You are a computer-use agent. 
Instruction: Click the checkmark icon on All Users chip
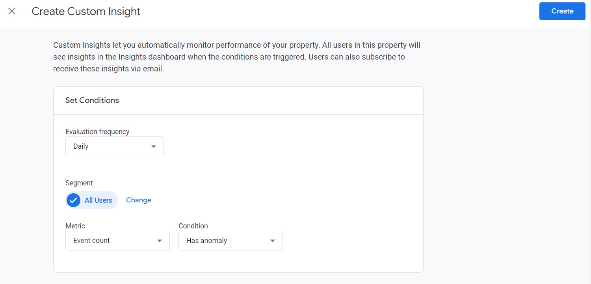tap(73, 200)
